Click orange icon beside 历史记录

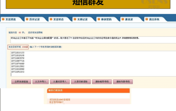(27, 19)
